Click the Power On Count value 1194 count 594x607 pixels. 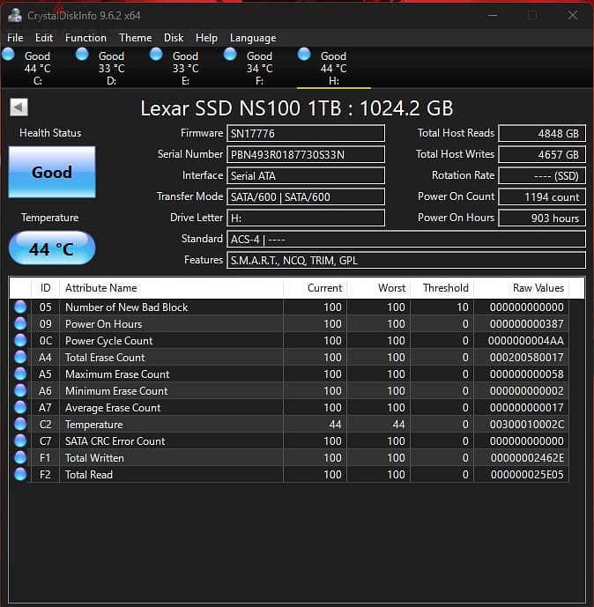pos(542,197)
